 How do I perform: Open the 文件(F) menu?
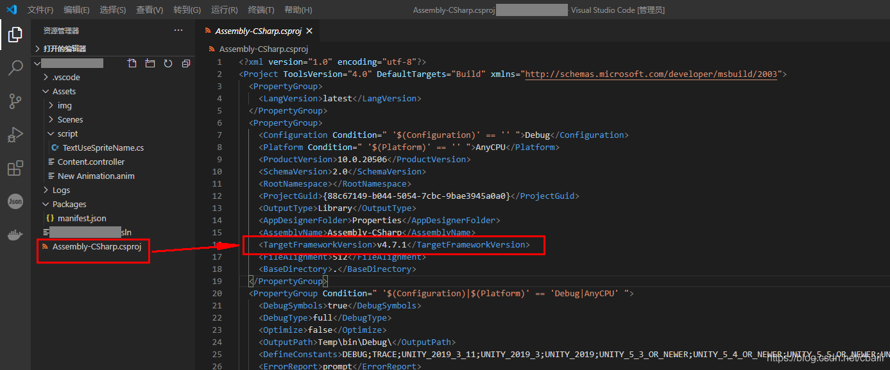tap(40, 10)
